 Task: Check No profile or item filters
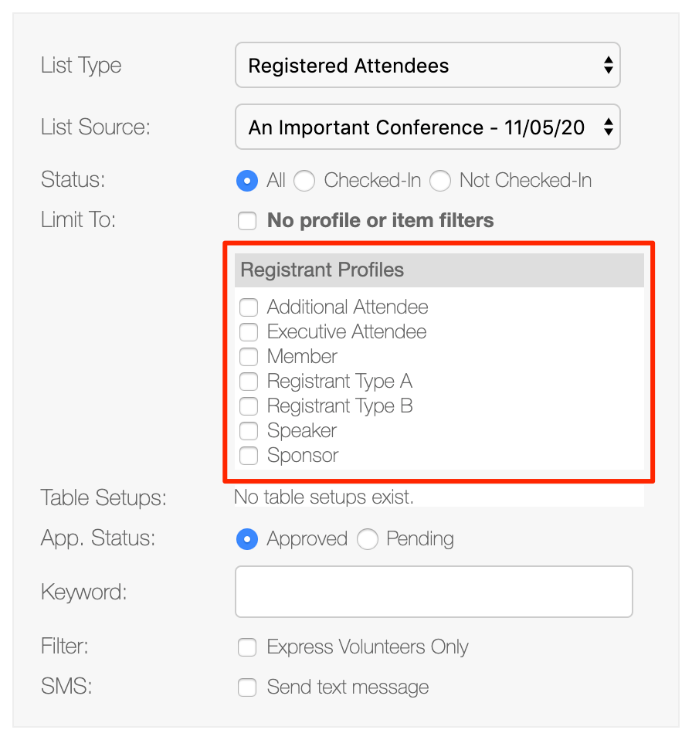[x=247, y=221]
